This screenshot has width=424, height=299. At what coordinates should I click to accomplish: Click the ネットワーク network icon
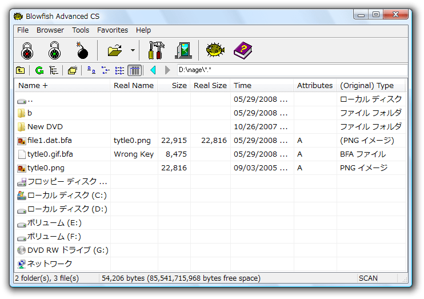(x=21, y=264)
